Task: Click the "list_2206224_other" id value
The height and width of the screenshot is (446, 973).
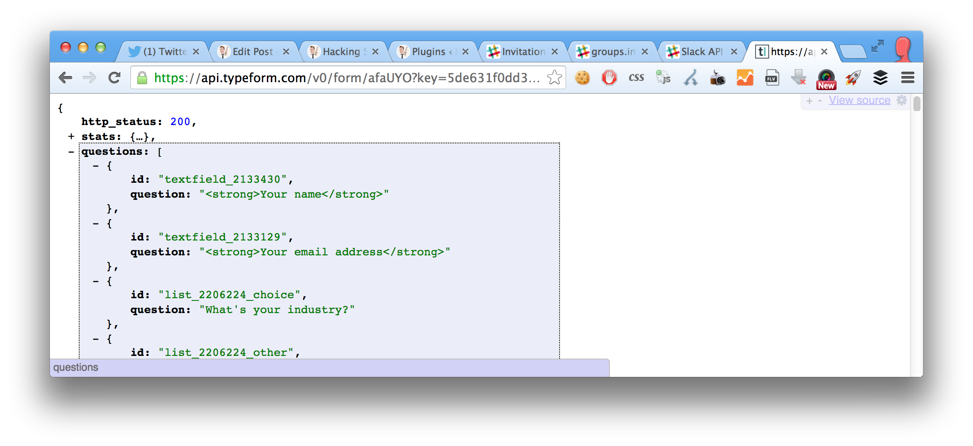Action: [226, 353]
